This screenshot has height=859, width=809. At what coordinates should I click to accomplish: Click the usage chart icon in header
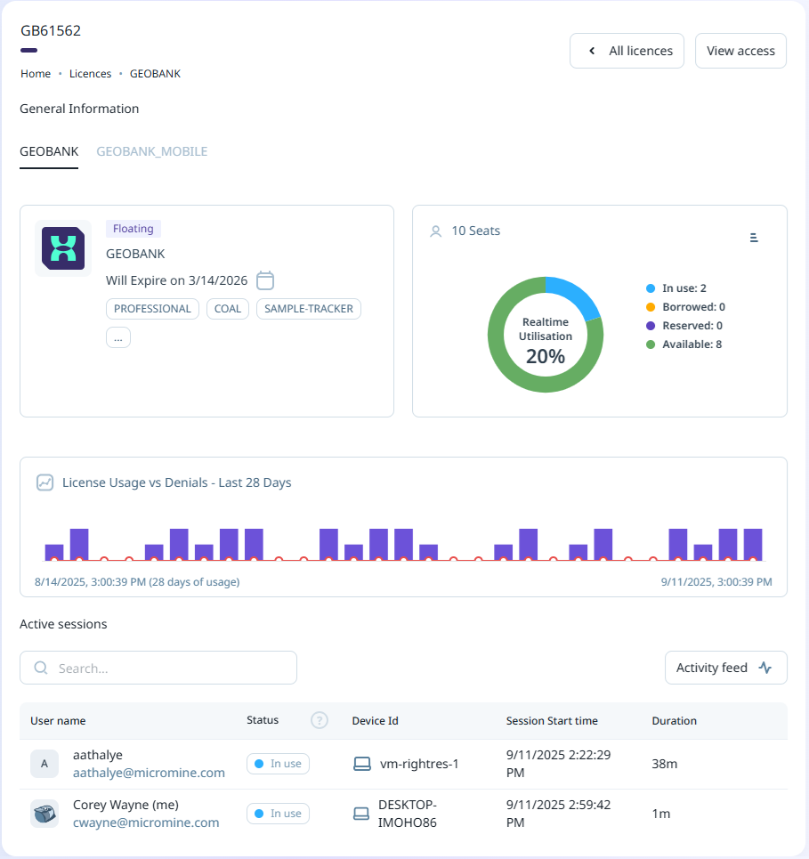(44, 482)
